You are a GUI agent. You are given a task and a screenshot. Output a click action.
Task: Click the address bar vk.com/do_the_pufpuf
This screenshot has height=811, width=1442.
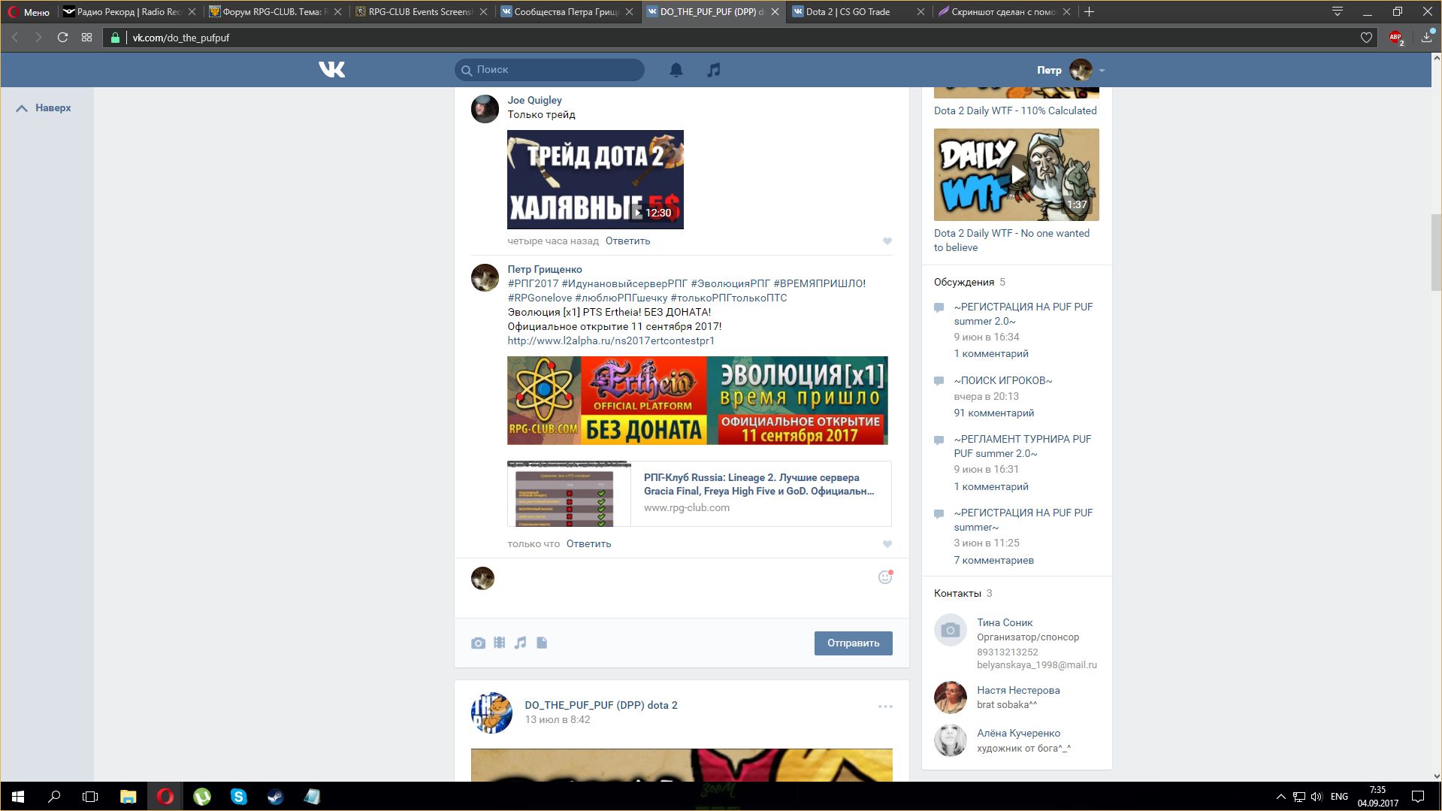pos(736,38)
